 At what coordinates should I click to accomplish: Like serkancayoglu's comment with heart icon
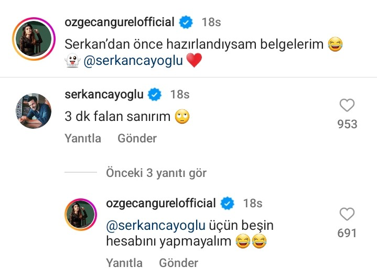pos(347,105)
